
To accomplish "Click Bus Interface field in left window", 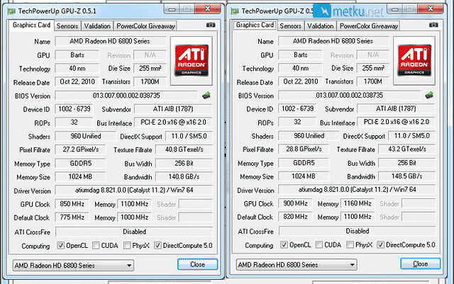I will point(173,123).
